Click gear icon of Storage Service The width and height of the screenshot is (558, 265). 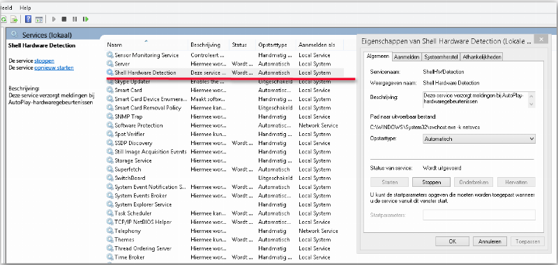(x=110, y=161)
